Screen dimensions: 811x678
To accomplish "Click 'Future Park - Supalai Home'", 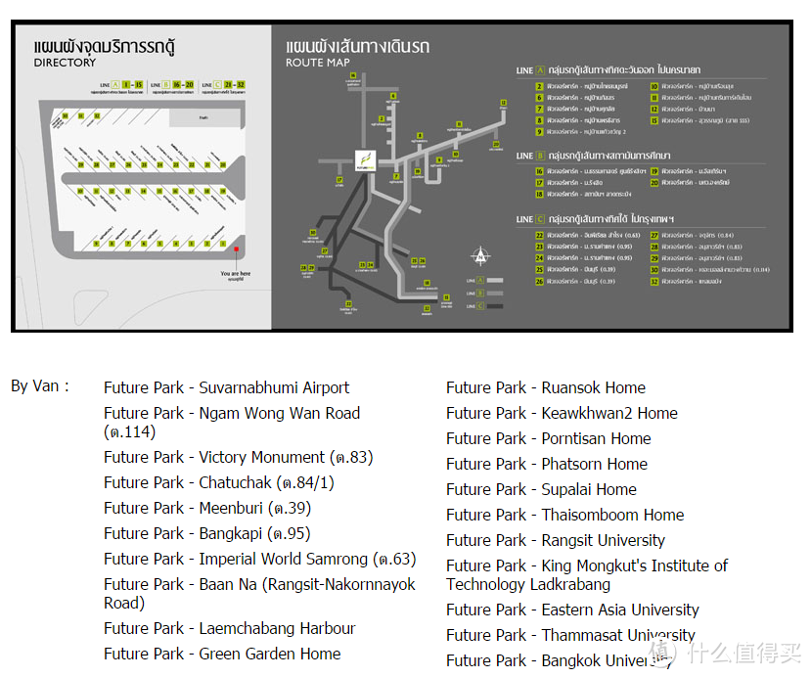I will pos(542,489).
